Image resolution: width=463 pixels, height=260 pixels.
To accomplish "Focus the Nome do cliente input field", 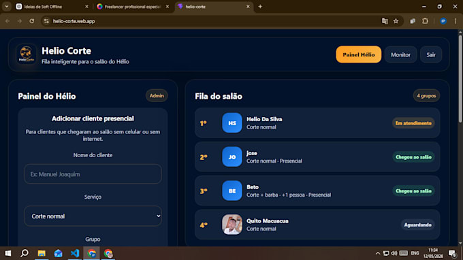I will pos(93,174).
